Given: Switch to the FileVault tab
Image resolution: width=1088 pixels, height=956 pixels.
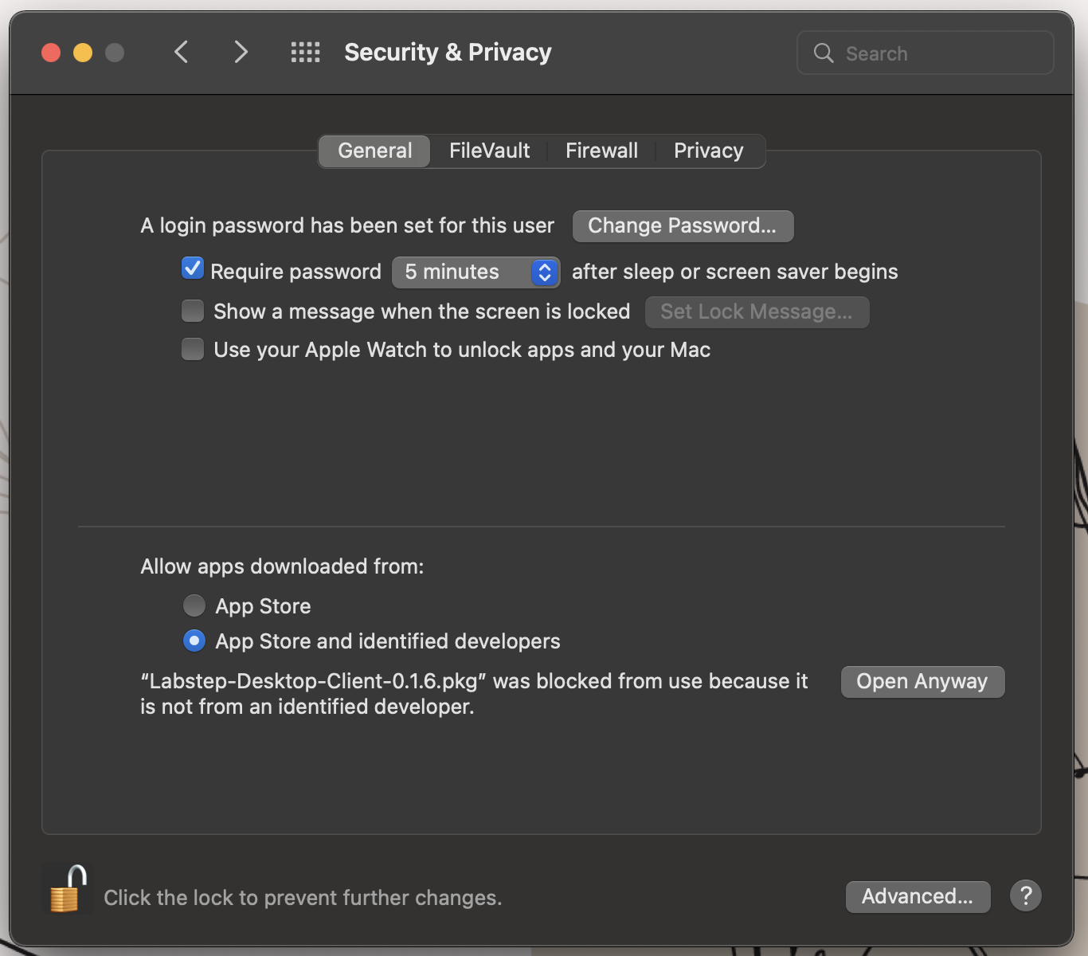Looking at the screenshot, I should (489, 151).
